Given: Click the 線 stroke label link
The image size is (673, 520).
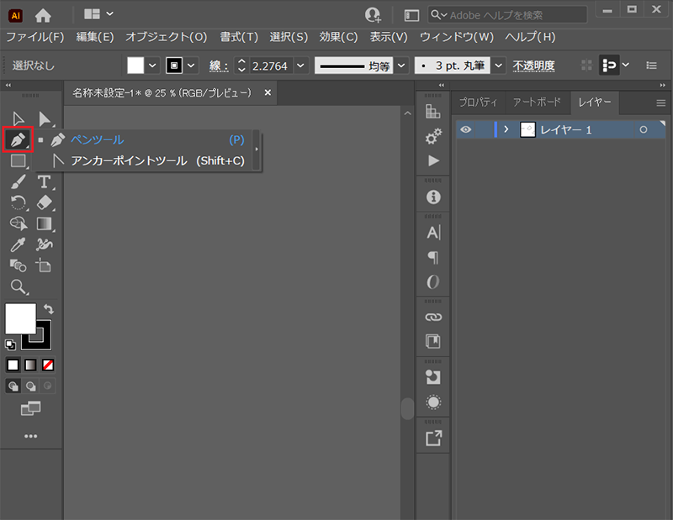Looking at the screenshot, I should click(x=219, y=66).
